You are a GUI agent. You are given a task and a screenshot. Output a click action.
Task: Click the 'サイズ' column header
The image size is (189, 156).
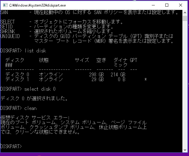tap(82, 60)
